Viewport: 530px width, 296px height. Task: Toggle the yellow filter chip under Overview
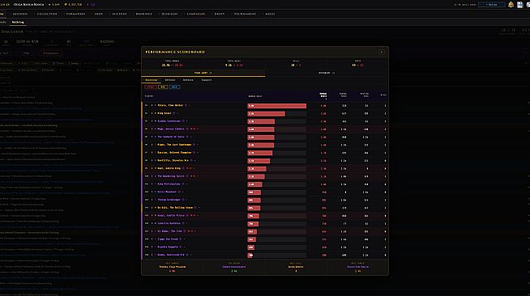click(x=163, y=87)
